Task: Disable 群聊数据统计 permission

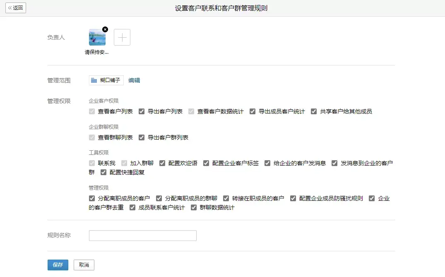Action: click(x=193, y=207)
